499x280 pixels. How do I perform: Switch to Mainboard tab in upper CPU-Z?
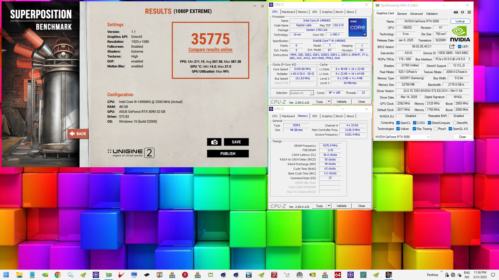pos(288,12)
